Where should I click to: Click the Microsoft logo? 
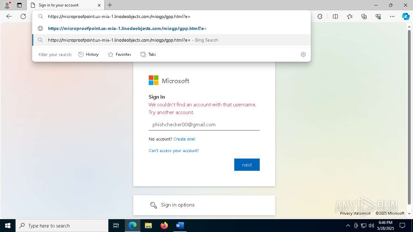[169, 81]
